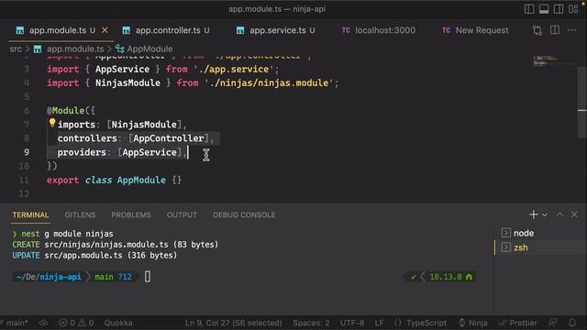Open terminal launch profile dropdown arrow
Image resolution: width=587 pixels, height=330 pixels.
click(545, 214)
